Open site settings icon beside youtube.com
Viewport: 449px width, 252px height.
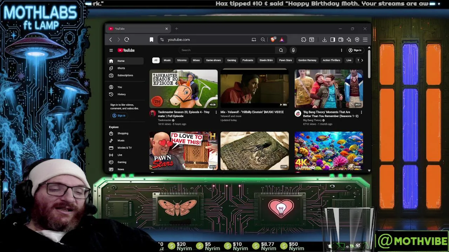pyautogui.click(x=162, y=40)
